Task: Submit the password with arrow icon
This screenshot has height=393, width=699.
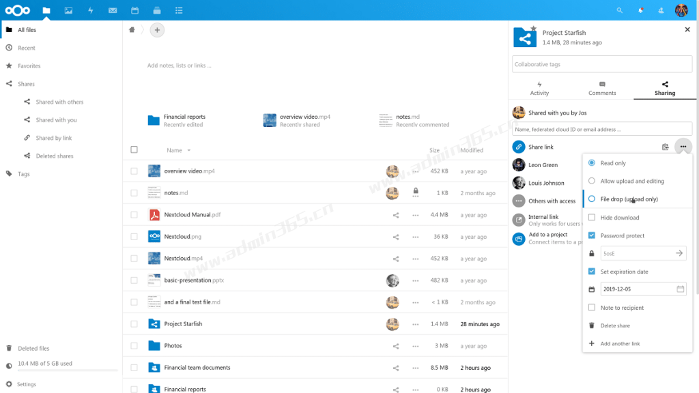Action: [x=679, y=253]
